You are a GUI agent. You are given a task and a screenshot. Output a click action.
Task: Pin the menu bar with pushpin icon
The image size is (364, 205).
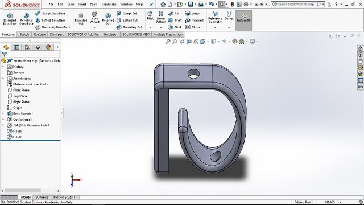[x=152, y=5]
